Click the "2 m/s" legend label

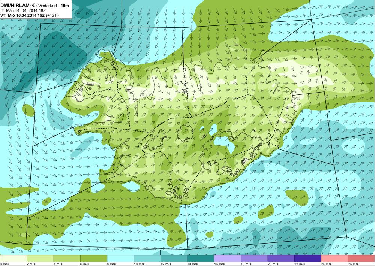pos(31,264)
